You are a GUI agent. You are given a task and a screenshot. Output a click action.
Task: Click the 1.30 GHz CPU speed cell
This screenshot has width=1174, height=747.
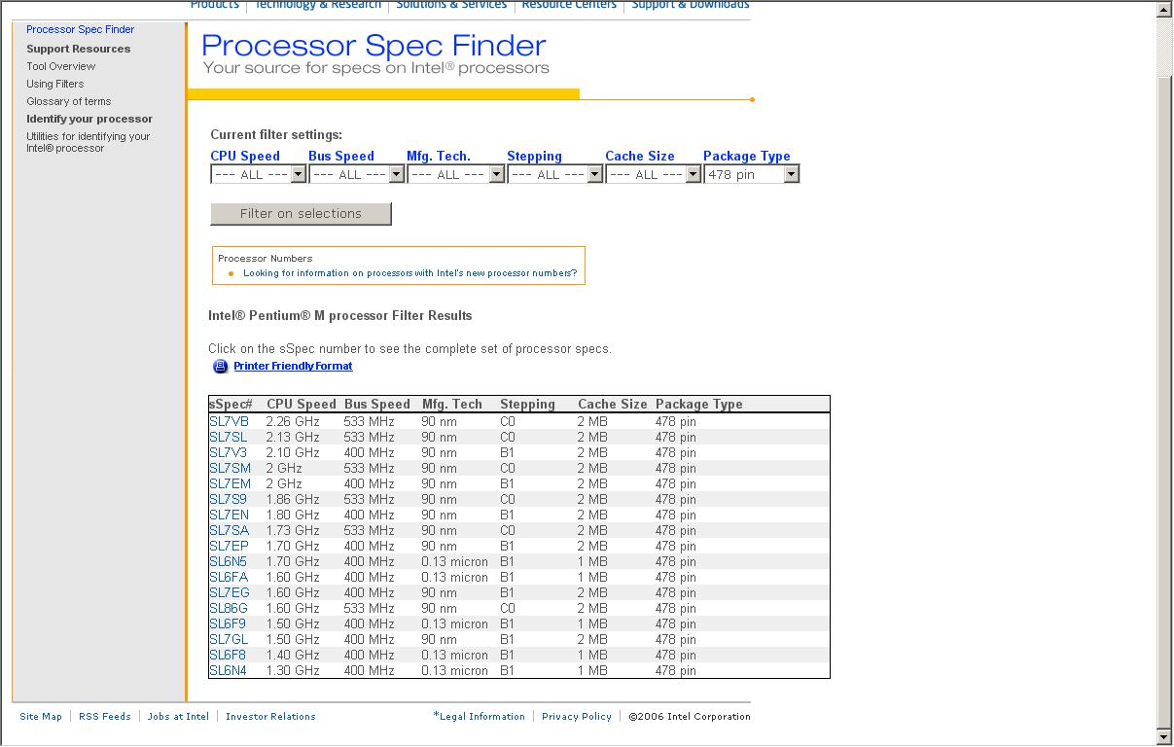point(293,671)
